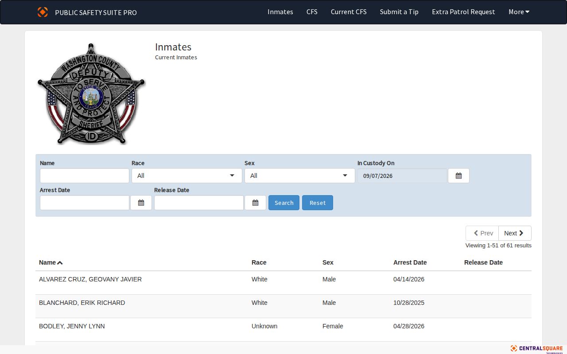Click arrest date 04/14/2026
This screenshot has width=567, height=354.
(409, 279)
